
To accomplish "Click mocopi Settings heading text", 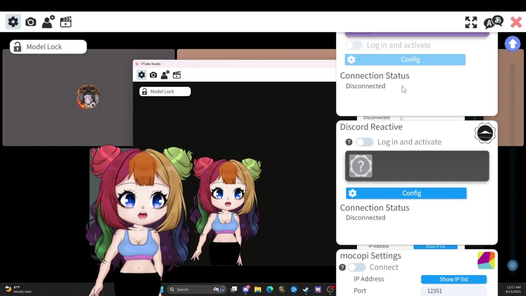I will click(x=371, y=256).
